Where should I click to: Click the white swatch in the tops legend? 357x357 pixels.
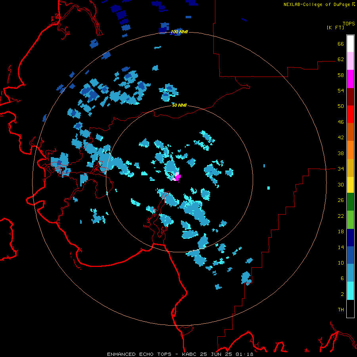(350, 44)
